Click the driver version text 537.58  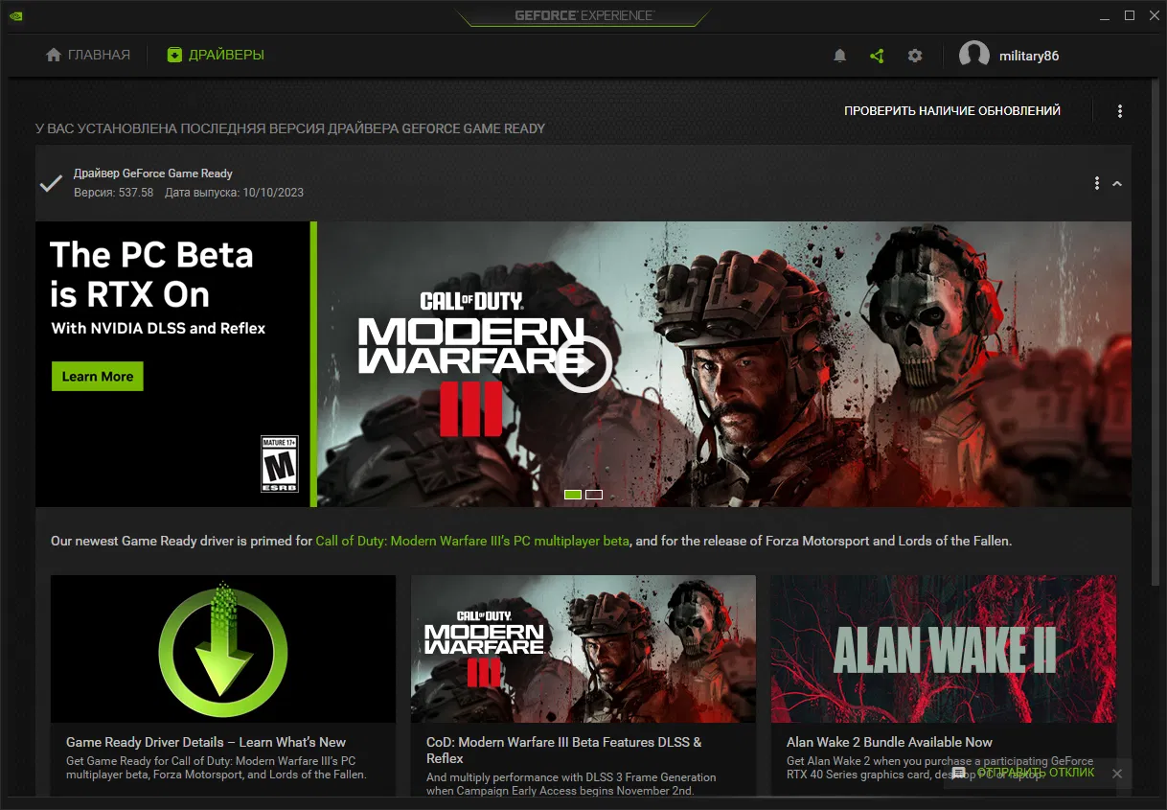(113, 193)
